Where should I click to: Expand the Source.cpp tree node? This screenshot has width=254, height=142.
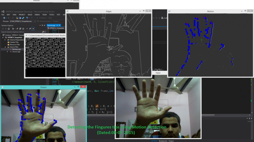(x=7, y=52)
